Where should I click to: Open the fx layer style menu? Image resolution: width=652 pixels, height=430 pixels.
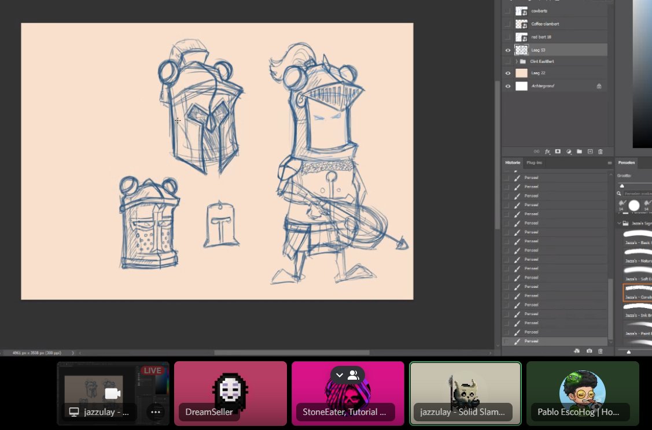click(547, 151)
